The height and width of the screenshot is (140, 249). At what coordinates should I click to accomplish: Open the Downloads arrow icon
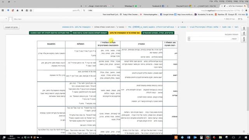22,10
